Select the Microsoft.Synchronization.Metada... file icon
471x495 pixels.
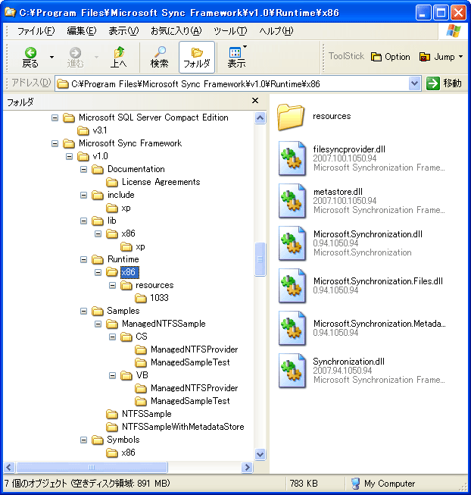[x=292, y=328]
